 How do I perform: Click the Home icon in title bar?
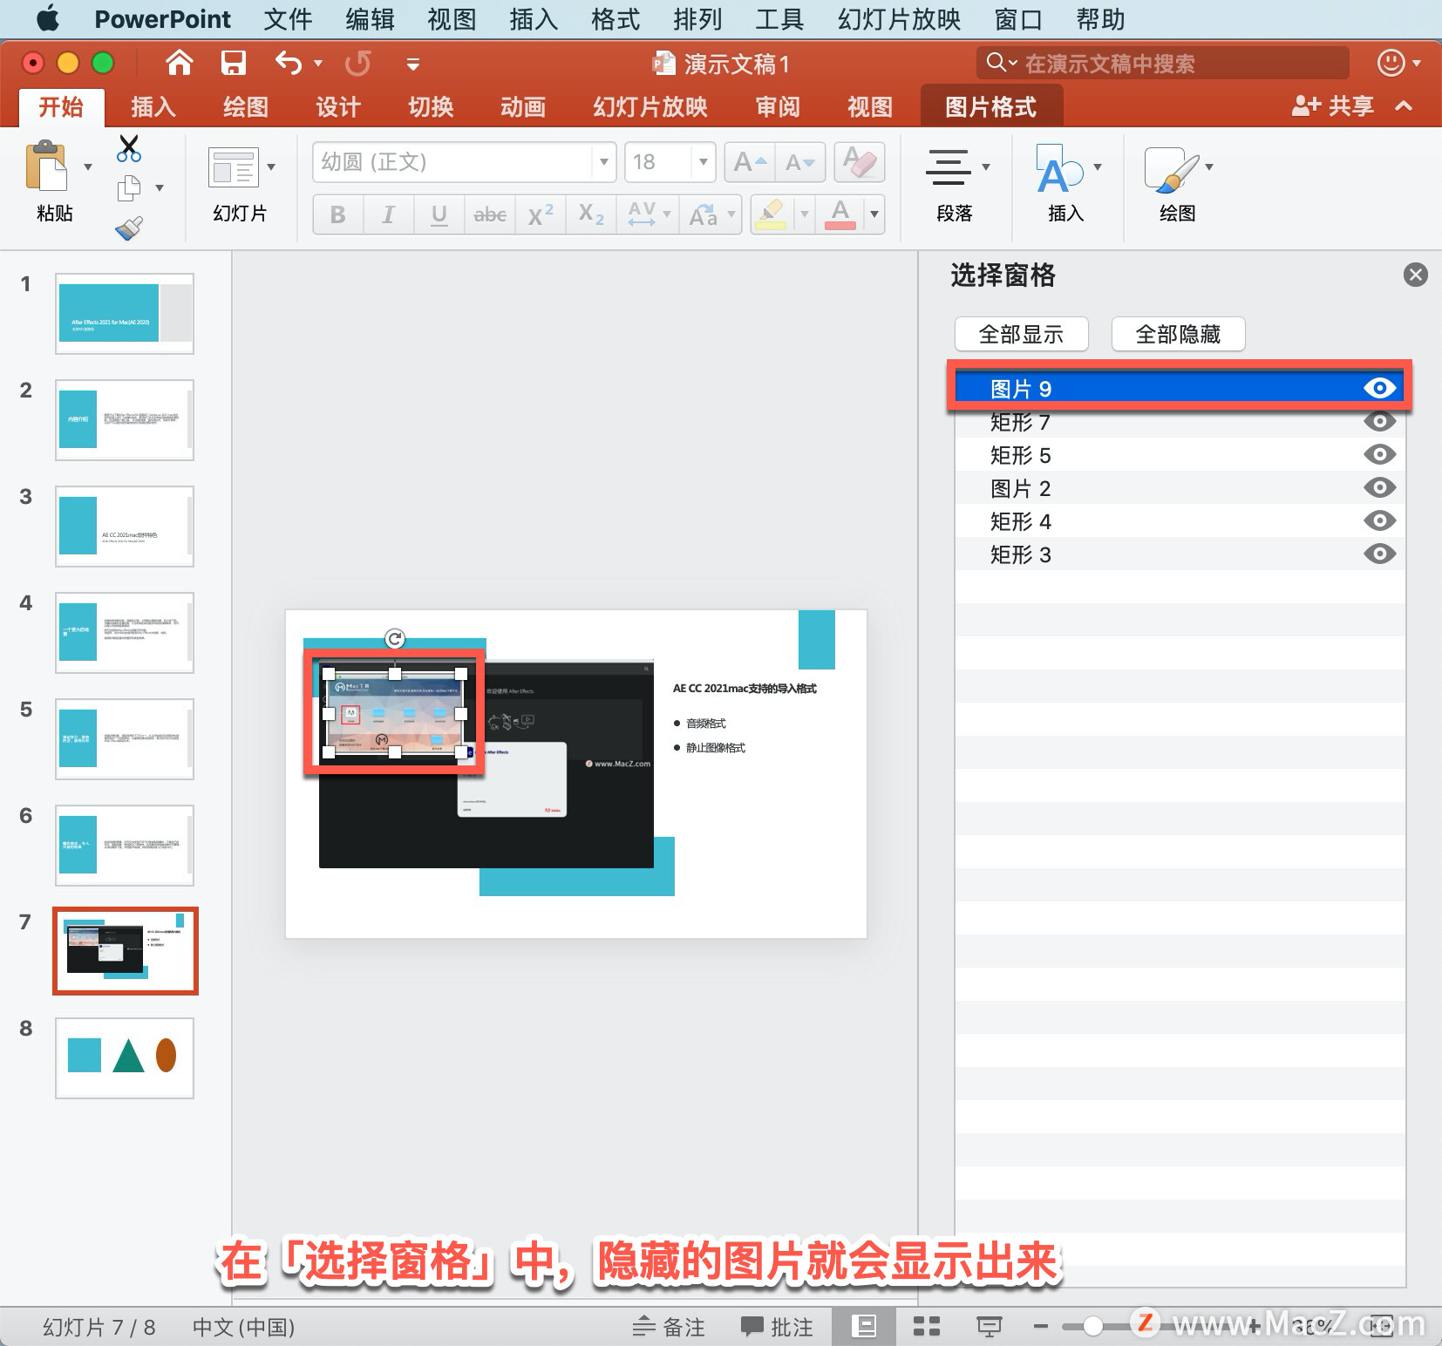tap(179, 63)
